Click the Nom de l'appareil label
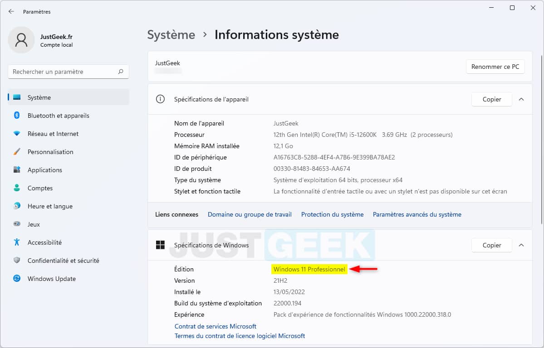Viewport: 544px width, 348px height. pos(199,123)
